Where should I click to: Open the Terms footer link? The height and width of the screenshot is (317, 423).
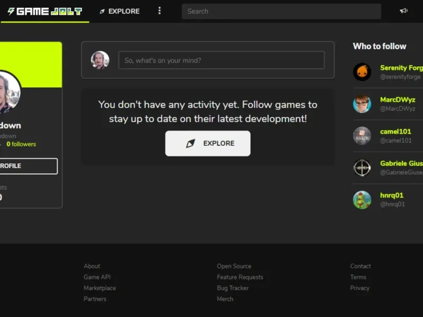pos(358,277)
